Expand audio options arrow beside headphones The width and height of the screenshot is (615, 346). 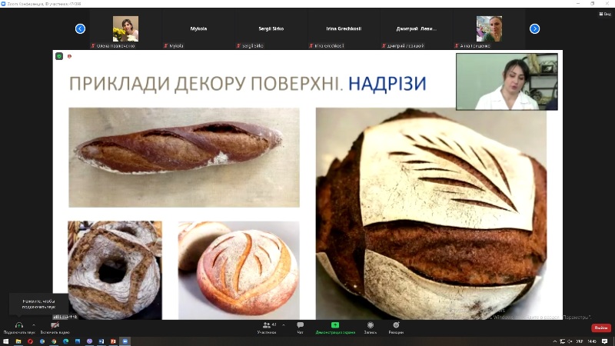pyautogui.click(x=35, y=323)
